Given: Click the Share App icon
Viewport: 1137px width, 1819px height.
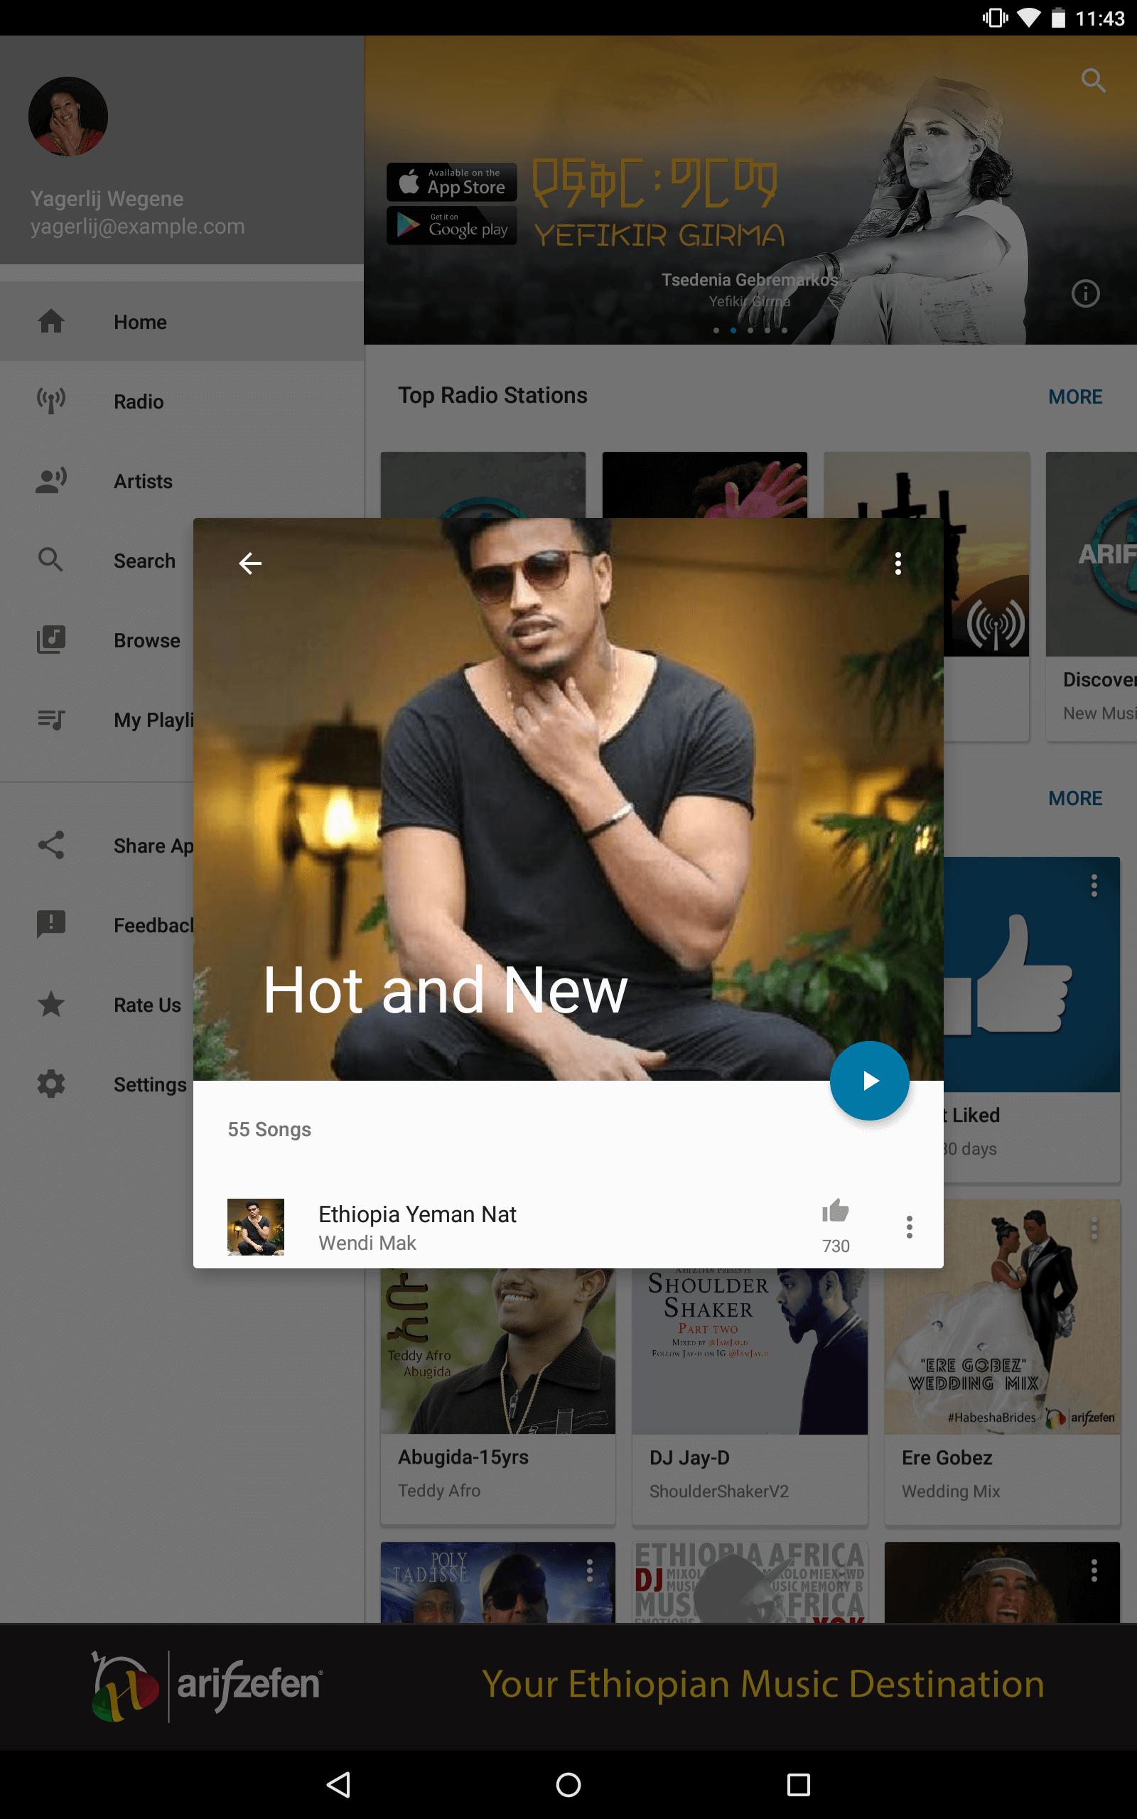Looking at the screenshot, I should 51,845.
